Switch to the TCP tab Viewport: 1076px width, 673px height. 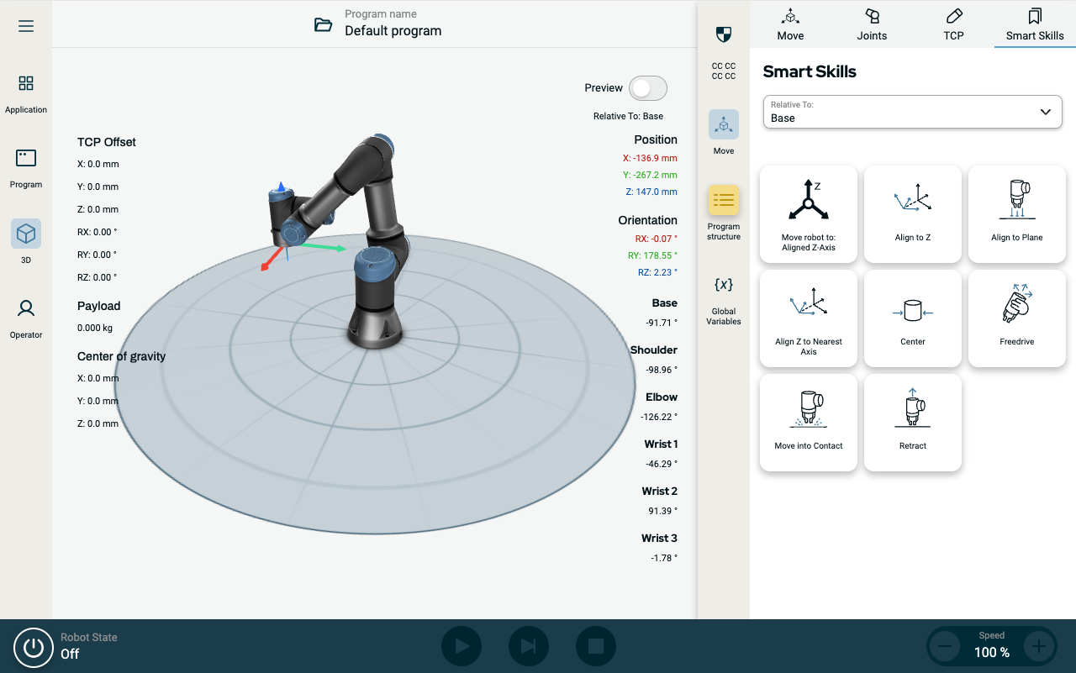pos(953,24)
